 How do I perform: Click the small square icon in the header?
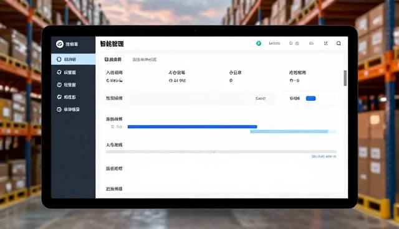point(291,44)
